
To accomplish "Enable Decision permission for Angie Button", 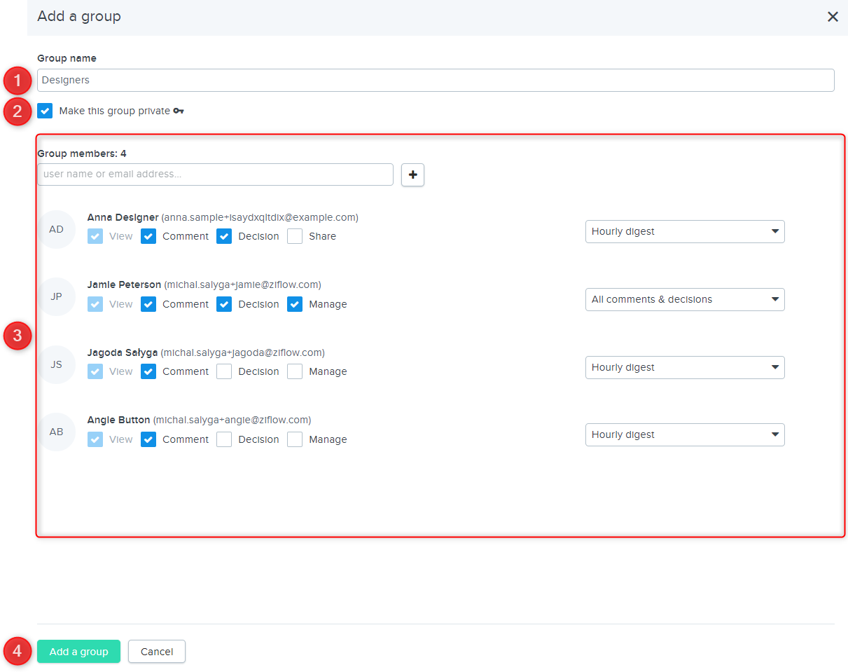I will (224, 439).
